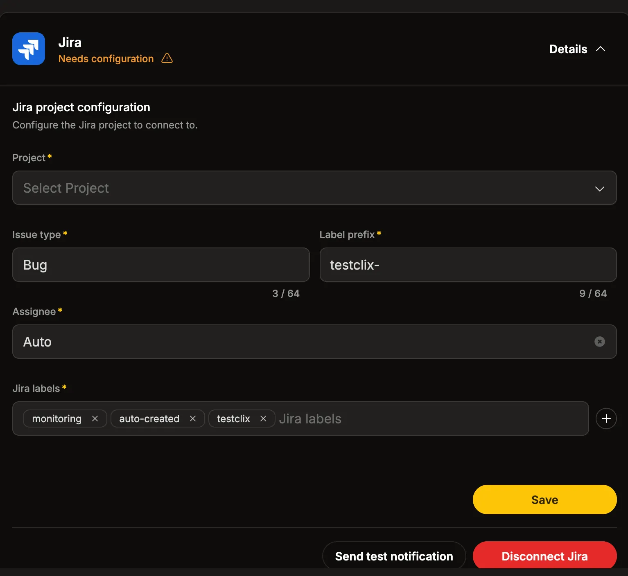
Task: Click the Label prefix field with testclix-
Action: pyautogui.click(x=468, y=265)
